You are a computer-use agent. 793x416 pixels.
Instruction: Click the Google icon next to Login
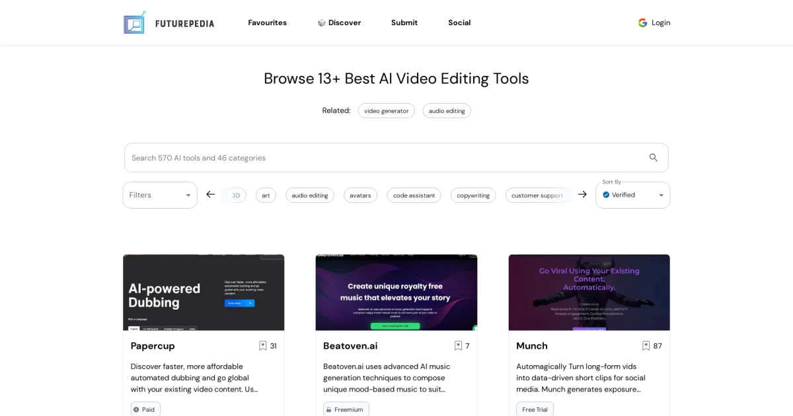642,22
